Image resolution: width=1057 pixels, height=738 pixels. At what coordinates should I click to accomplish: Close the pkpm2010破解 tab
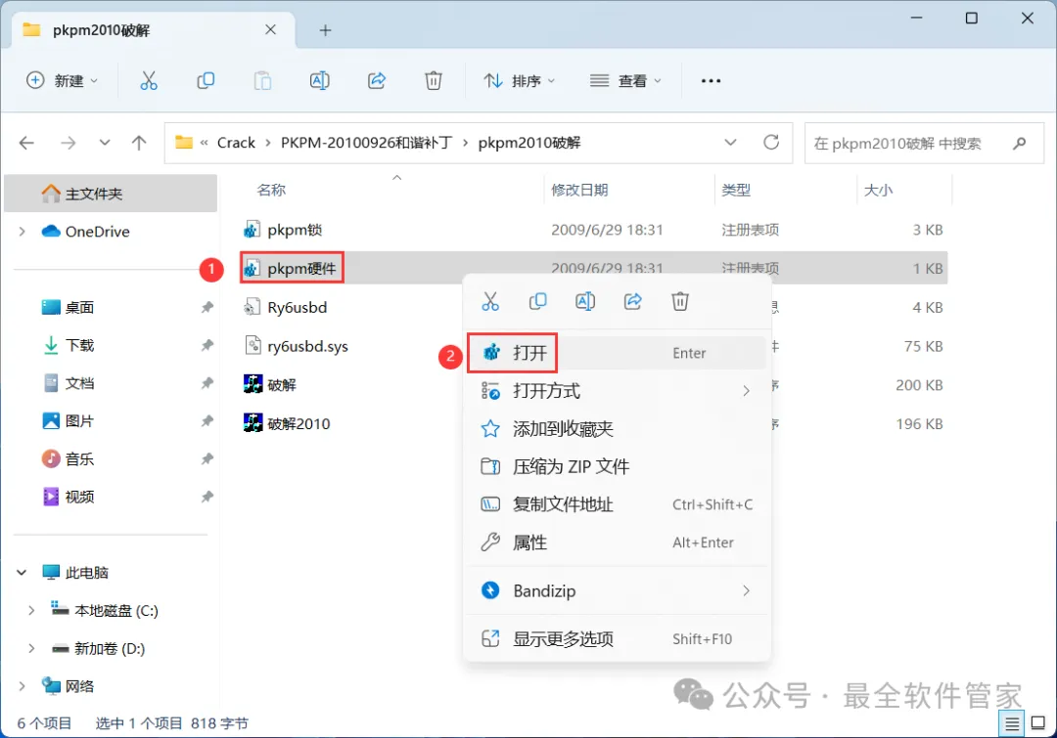point(270,29)
